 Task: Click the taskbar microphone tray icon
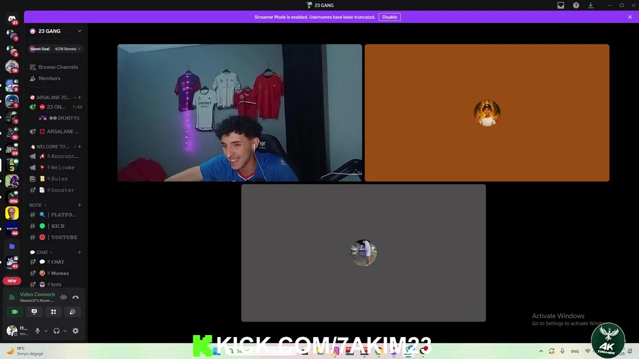point(563,351)
